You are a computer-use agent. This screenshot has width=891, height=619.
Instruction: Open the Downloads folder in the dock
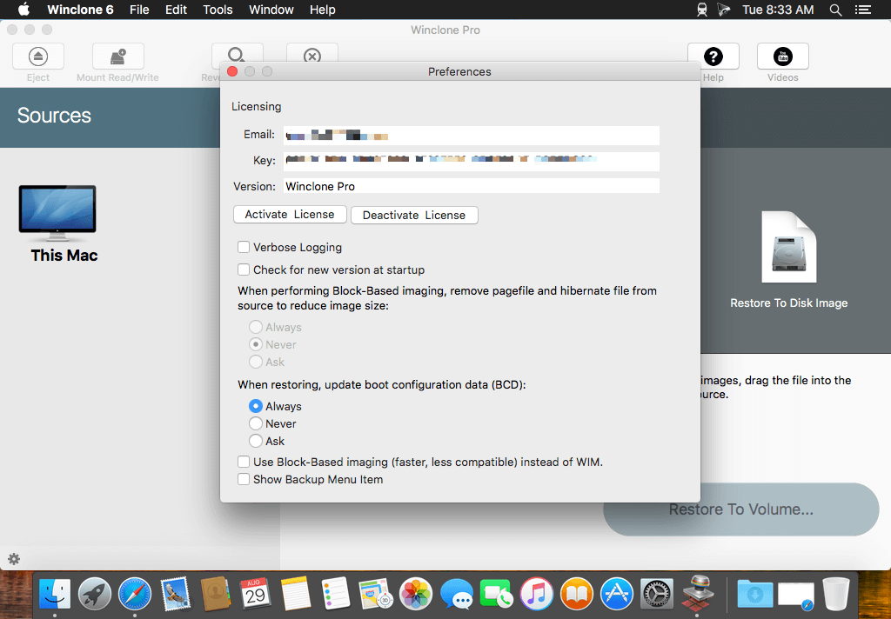[755, 594]
